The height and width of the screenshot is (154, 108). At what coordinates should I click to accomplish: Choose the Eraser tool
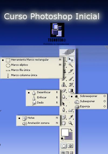(64, 91)
